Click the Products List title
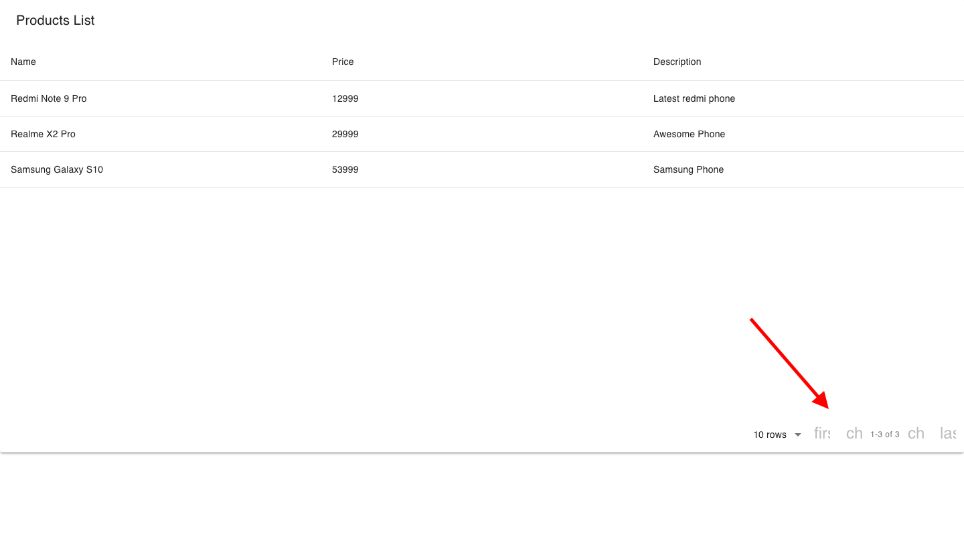The width and height of the screenshot is (964, 549). 55,20
